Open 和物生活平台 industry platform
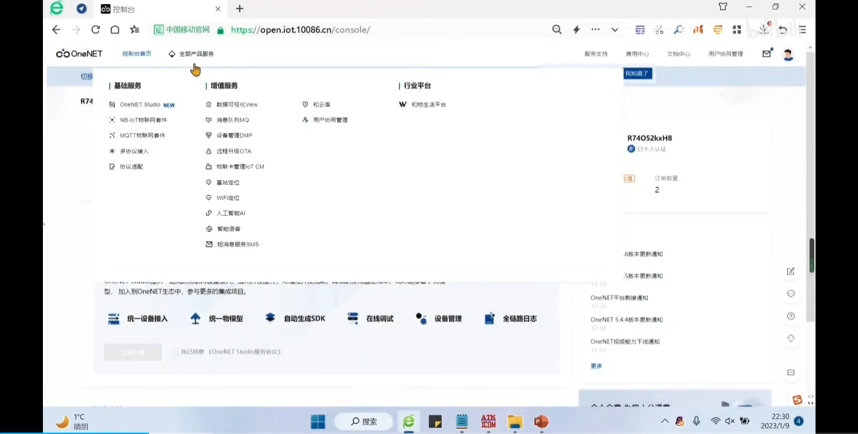 coord(423,105)
